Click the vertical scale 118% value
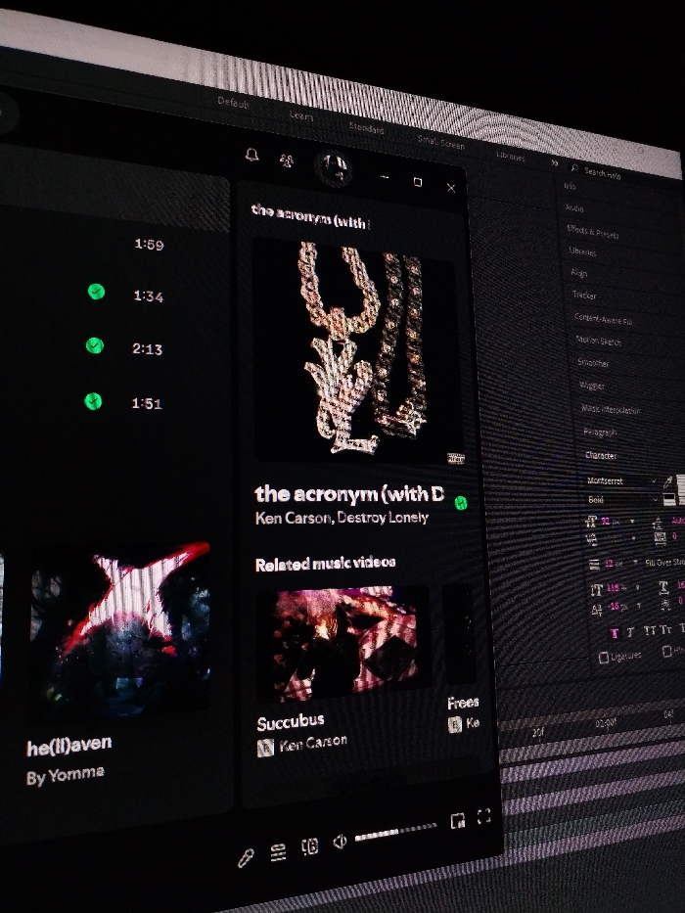 (613, 588)
